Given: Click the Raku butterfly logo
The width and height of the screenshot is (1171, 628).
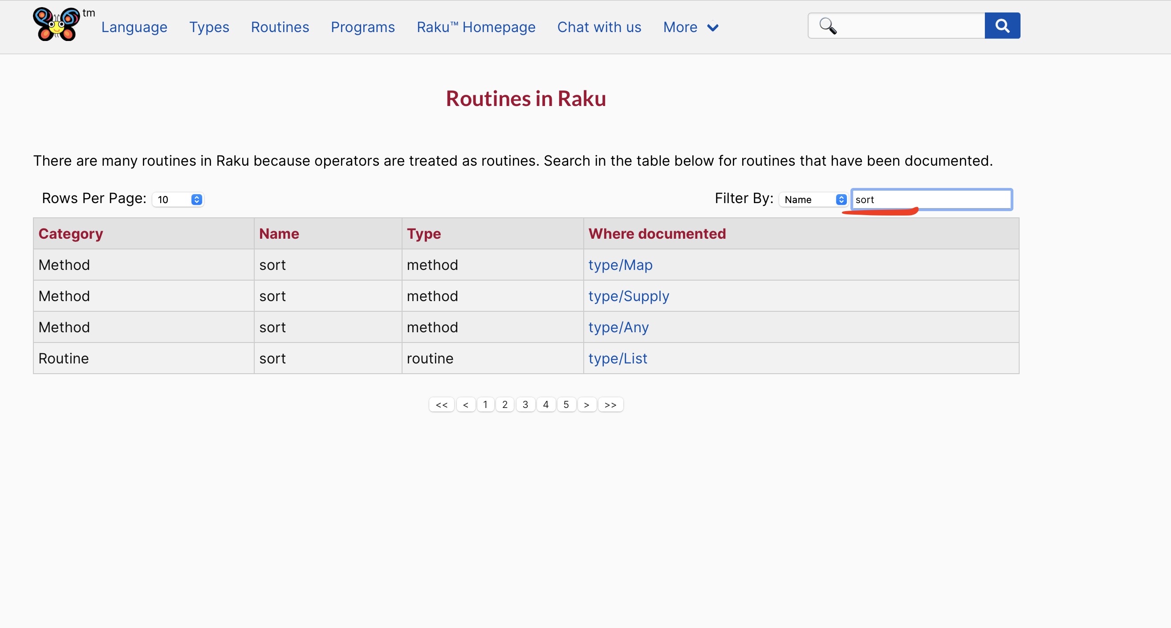Looking at the screenshot, I should pyautogui.click(x=57, y=25).
